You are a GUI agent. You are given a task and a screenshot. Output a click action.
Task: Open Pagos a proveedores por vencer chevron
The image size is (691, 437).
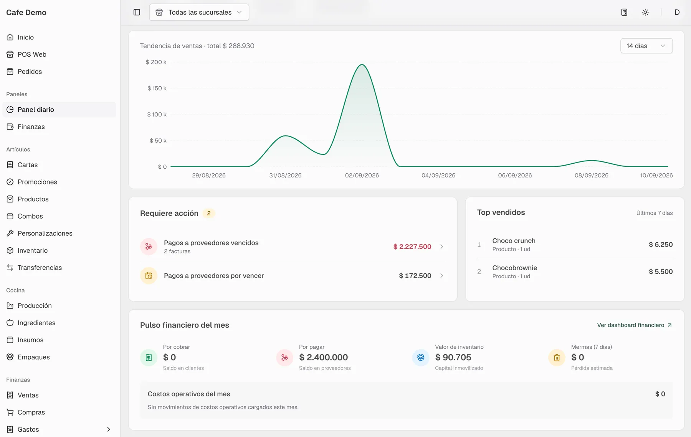coord(442,276)
